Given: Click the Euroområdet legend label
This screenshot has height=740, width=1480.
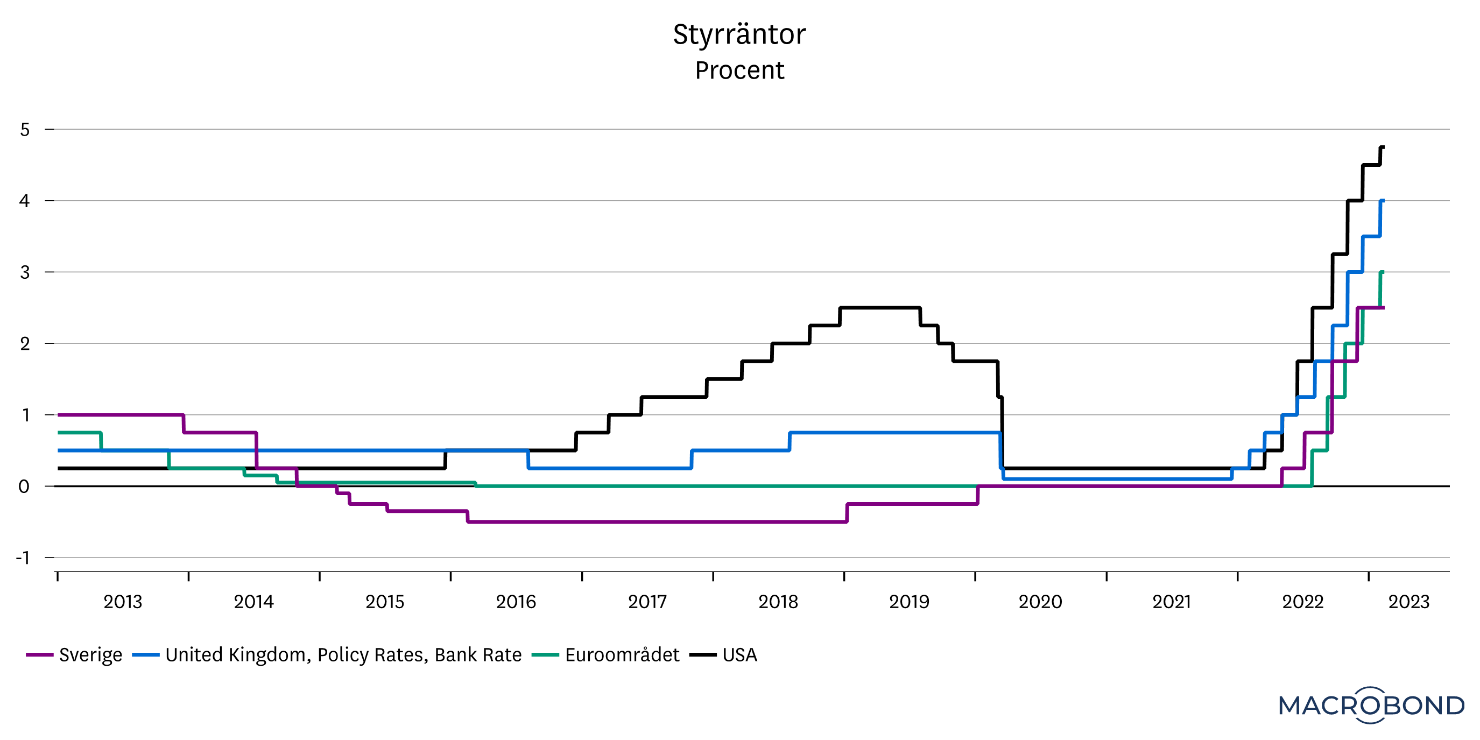Looking at the screenshot, I should click(x=622, y=655).
